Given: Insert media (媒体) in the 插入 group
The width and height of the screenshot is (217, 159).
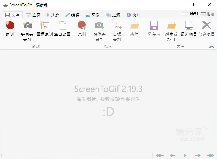Looking at the screenshot, I should coord(134,28).
